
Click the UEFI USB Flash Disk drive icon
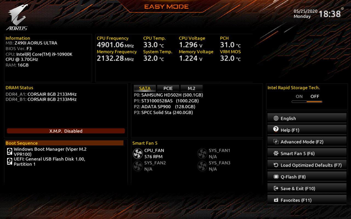click(10, 161)
